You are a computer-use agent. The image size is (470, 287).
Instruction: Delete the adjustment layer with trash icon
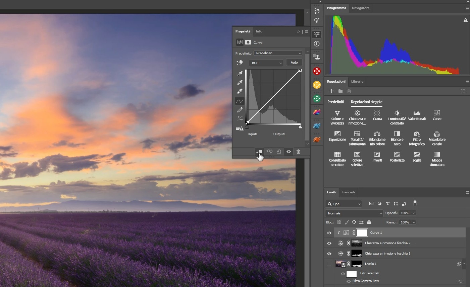click(x=298, y=152)
